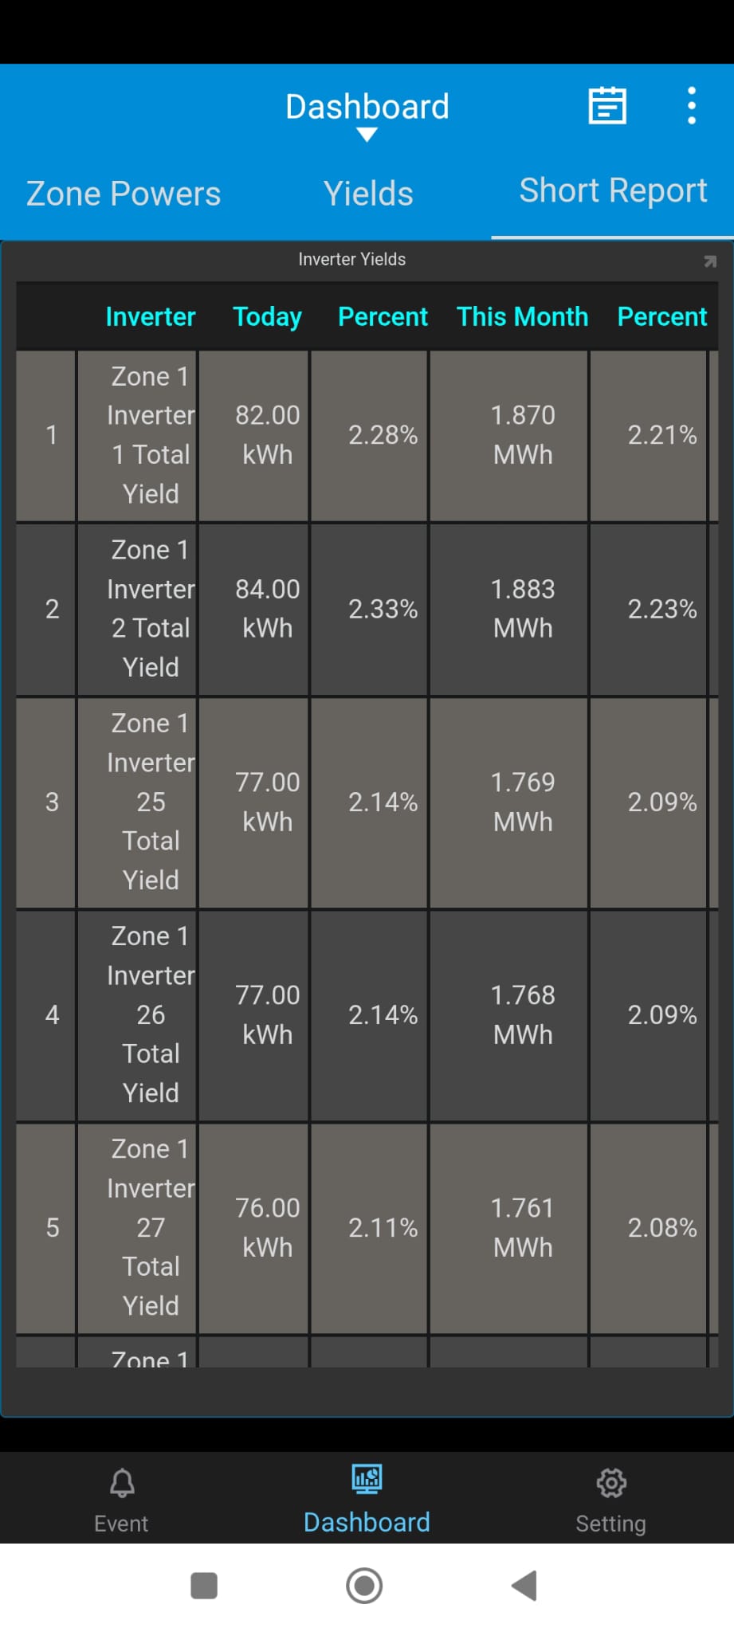
Task: Sort by This Month column header
Action: pos(522,317)
